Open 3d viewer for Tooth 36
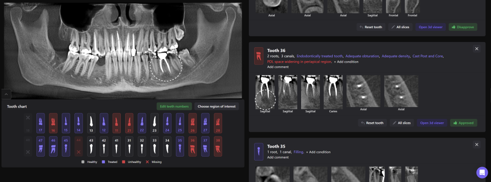The image size is (491, 182). click(x=432, y=123)
